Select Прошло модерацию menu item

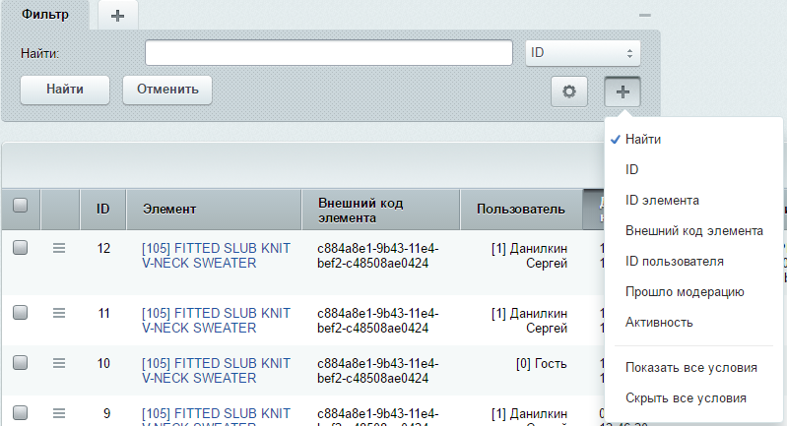685,292
